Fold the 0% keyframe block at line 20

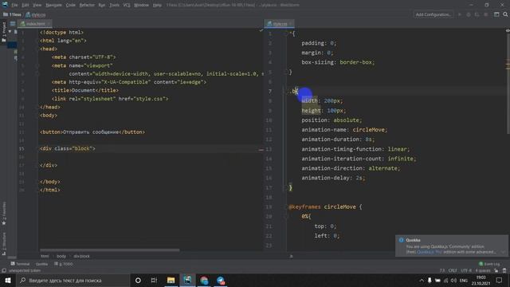click(x=286, y=216)
